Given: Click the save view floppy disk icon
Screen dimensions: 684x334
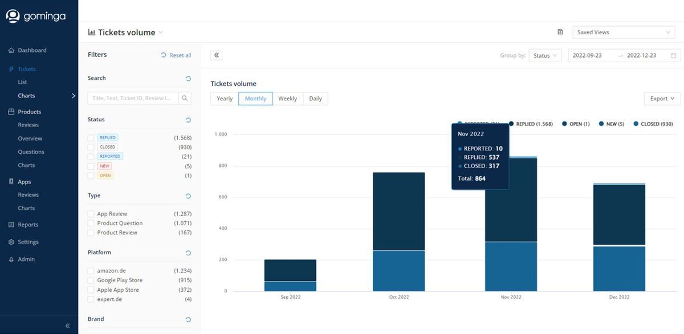Looking at the screenshot, I should 560,32.
